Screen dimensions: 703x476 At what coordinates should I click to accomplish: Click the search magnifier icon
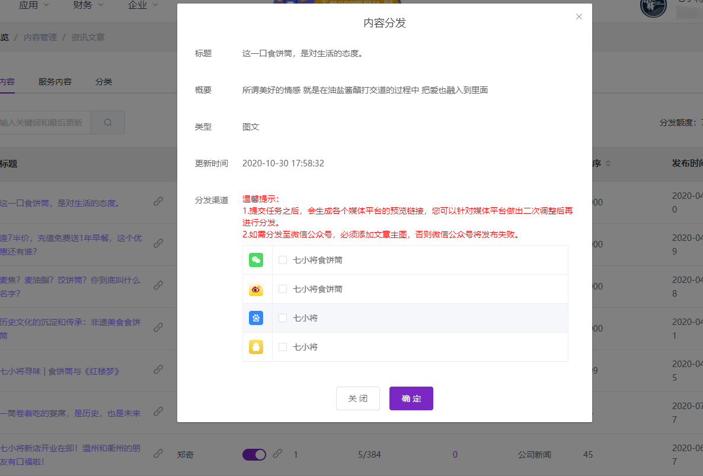click(108, 123)
